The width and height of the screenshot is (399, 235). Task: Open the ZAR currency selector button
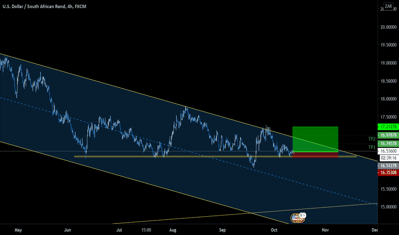pos(388,6)
